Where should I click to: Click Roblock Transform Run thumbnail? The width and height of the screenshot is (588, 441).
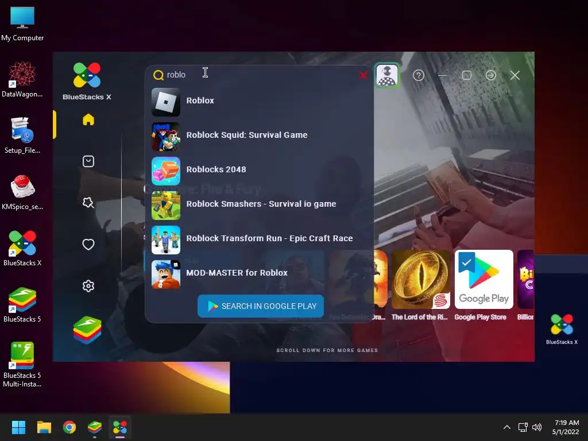[x=166, y=240]
